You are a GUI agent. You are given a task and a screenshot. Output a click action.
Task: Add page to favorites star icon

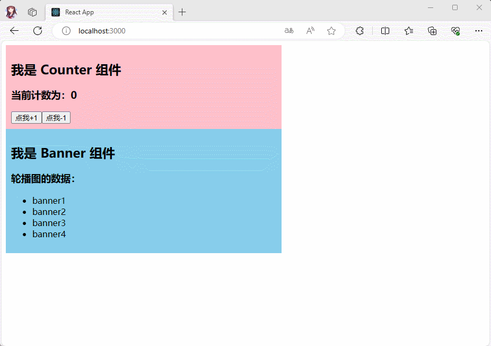331,31
